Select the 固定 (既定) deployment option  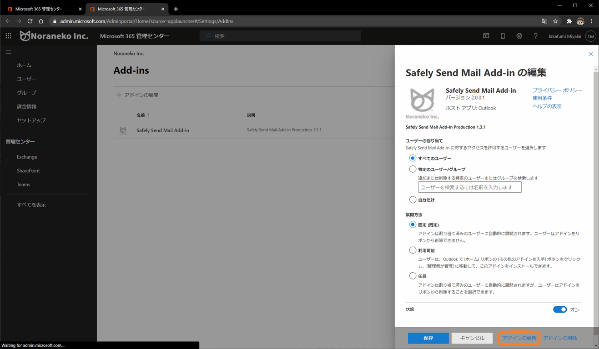click(x=413, y=224)
